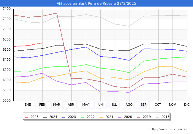Click the green 2022 legend color marker
Image resolution: width=193 pixels, height=134 pixels.
pos(83,117)
